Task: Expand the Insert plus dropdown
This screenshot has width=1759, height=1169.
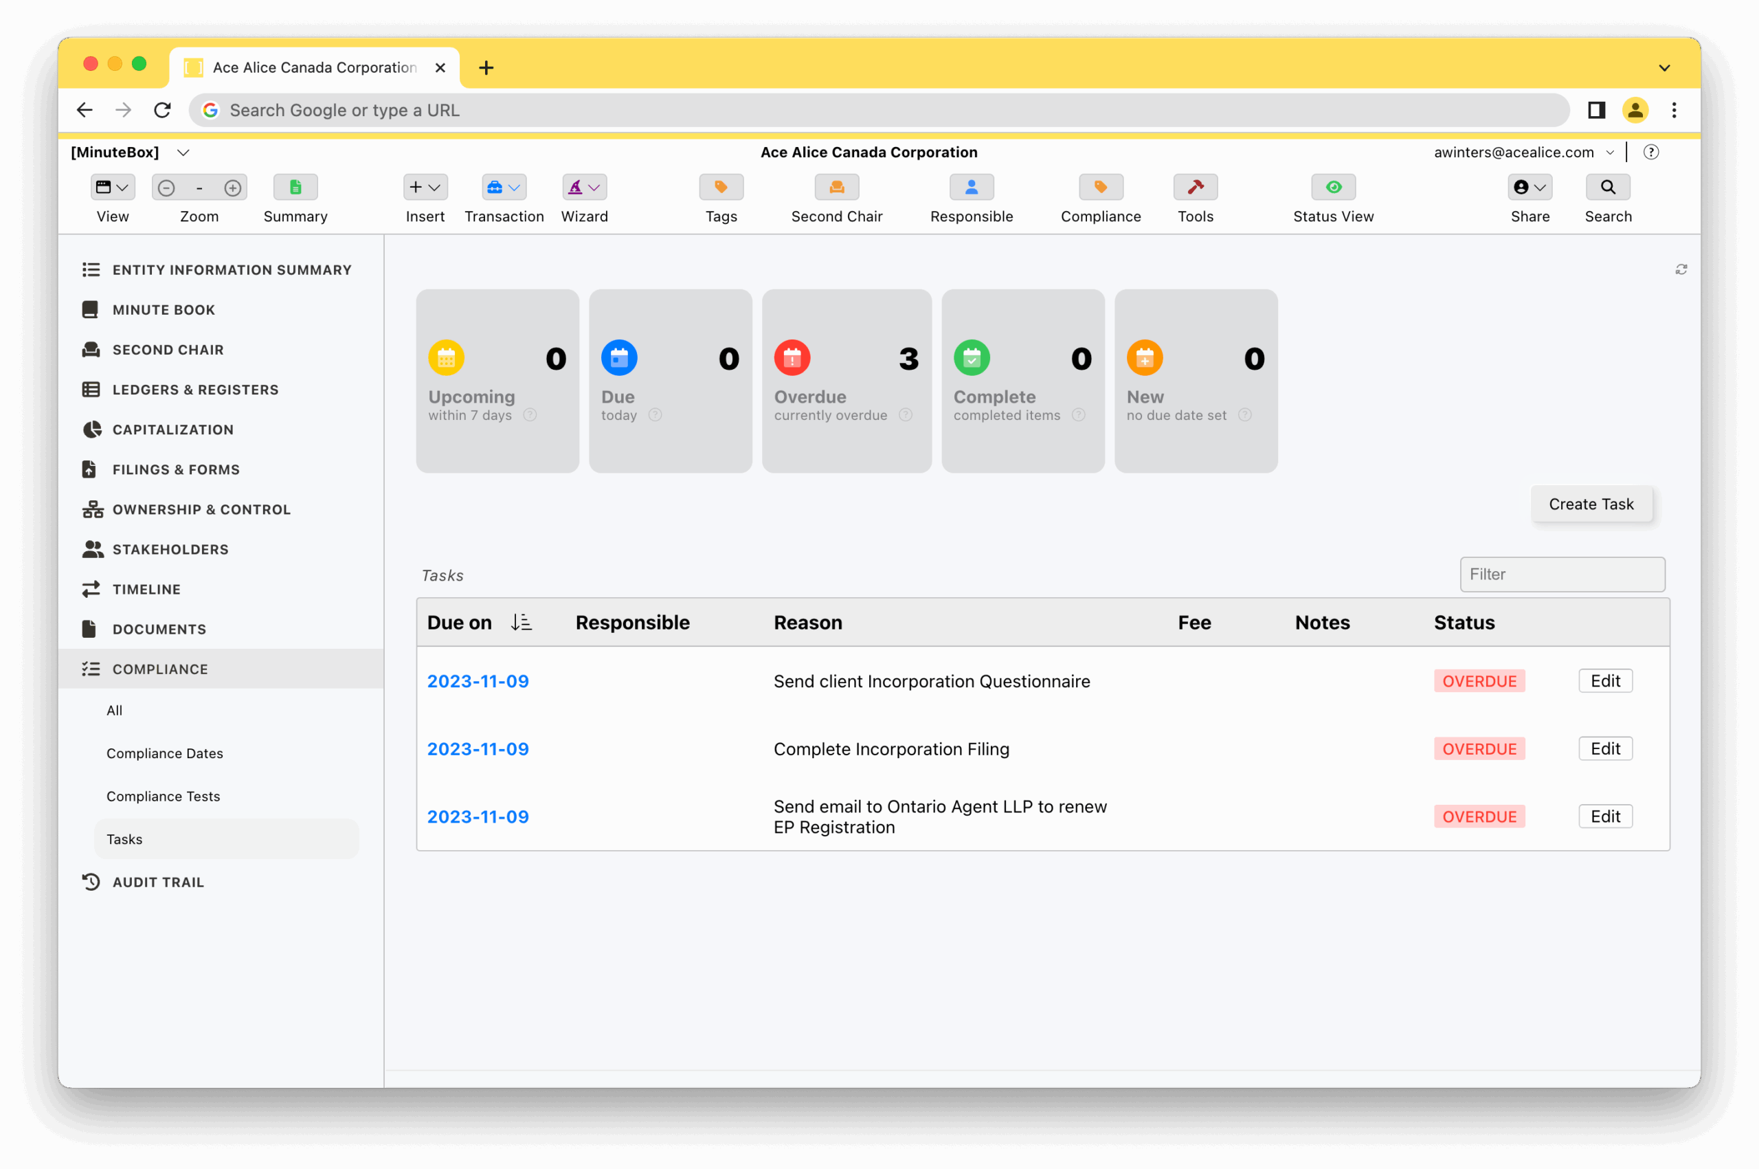Action: [425, 187]
